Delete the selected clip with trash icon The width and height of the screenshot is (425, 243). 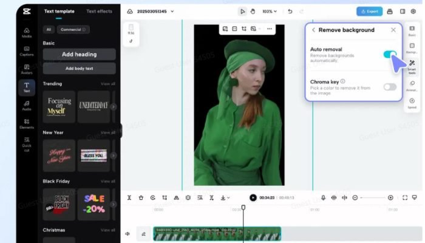[x=141, y=197]
